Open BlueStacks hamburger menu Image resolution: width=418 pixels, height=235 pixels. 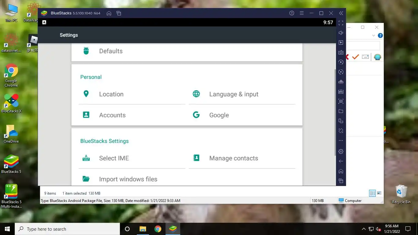coord(301,13)
